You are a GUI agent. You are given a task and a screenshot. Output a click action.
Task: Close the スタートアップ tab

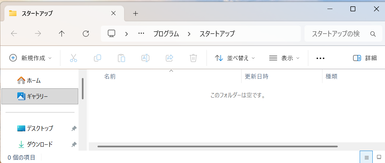click(x=113, y=13)
